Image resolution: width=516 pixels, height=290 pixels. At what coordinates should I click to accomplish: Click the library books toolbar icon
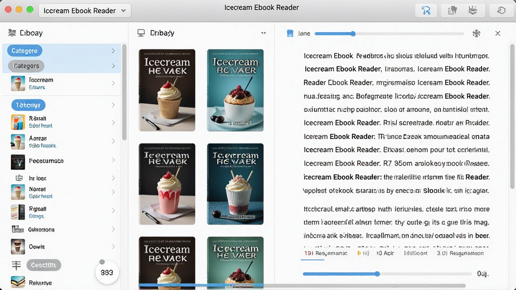[x=453, y=11]
